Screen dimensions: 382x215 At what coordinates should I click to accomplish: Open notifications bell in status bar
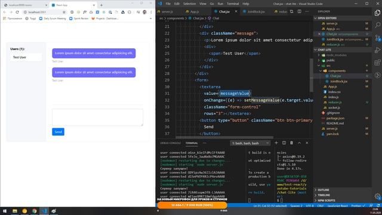(x=378, y=205)
